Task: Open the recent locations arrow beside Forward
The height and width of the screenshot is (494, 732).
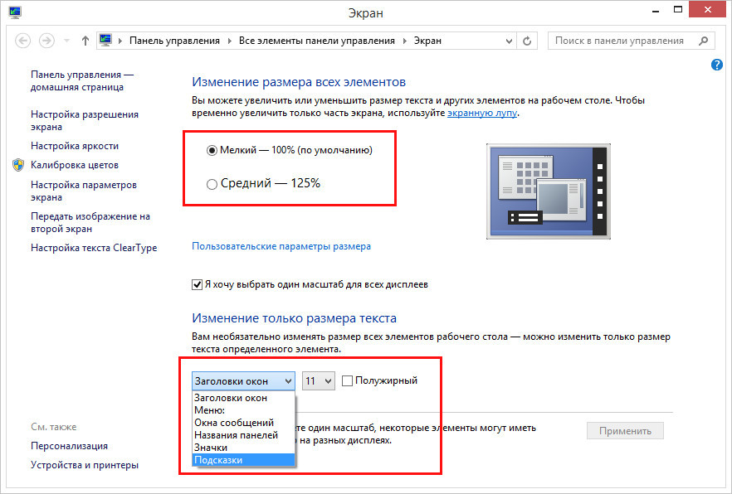Action: pos(66,41)
